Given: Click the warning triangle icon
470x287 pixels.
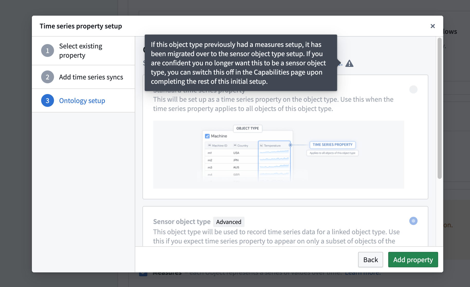Looking at the screenshot, I should pyautogui.click(x=349, y=63).
